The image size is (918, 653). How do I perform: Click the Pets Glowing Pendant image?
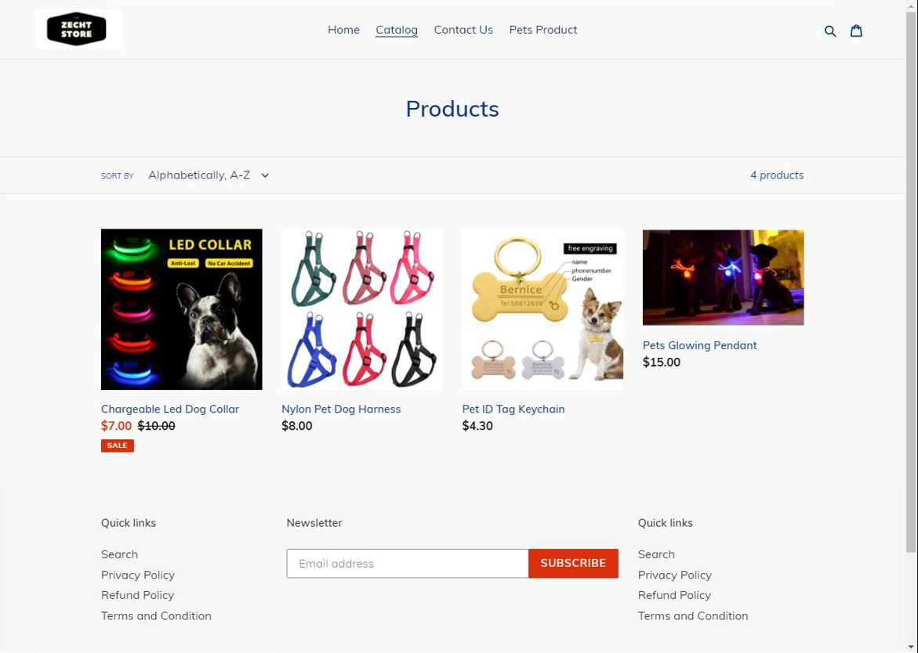tap(723, 277)
